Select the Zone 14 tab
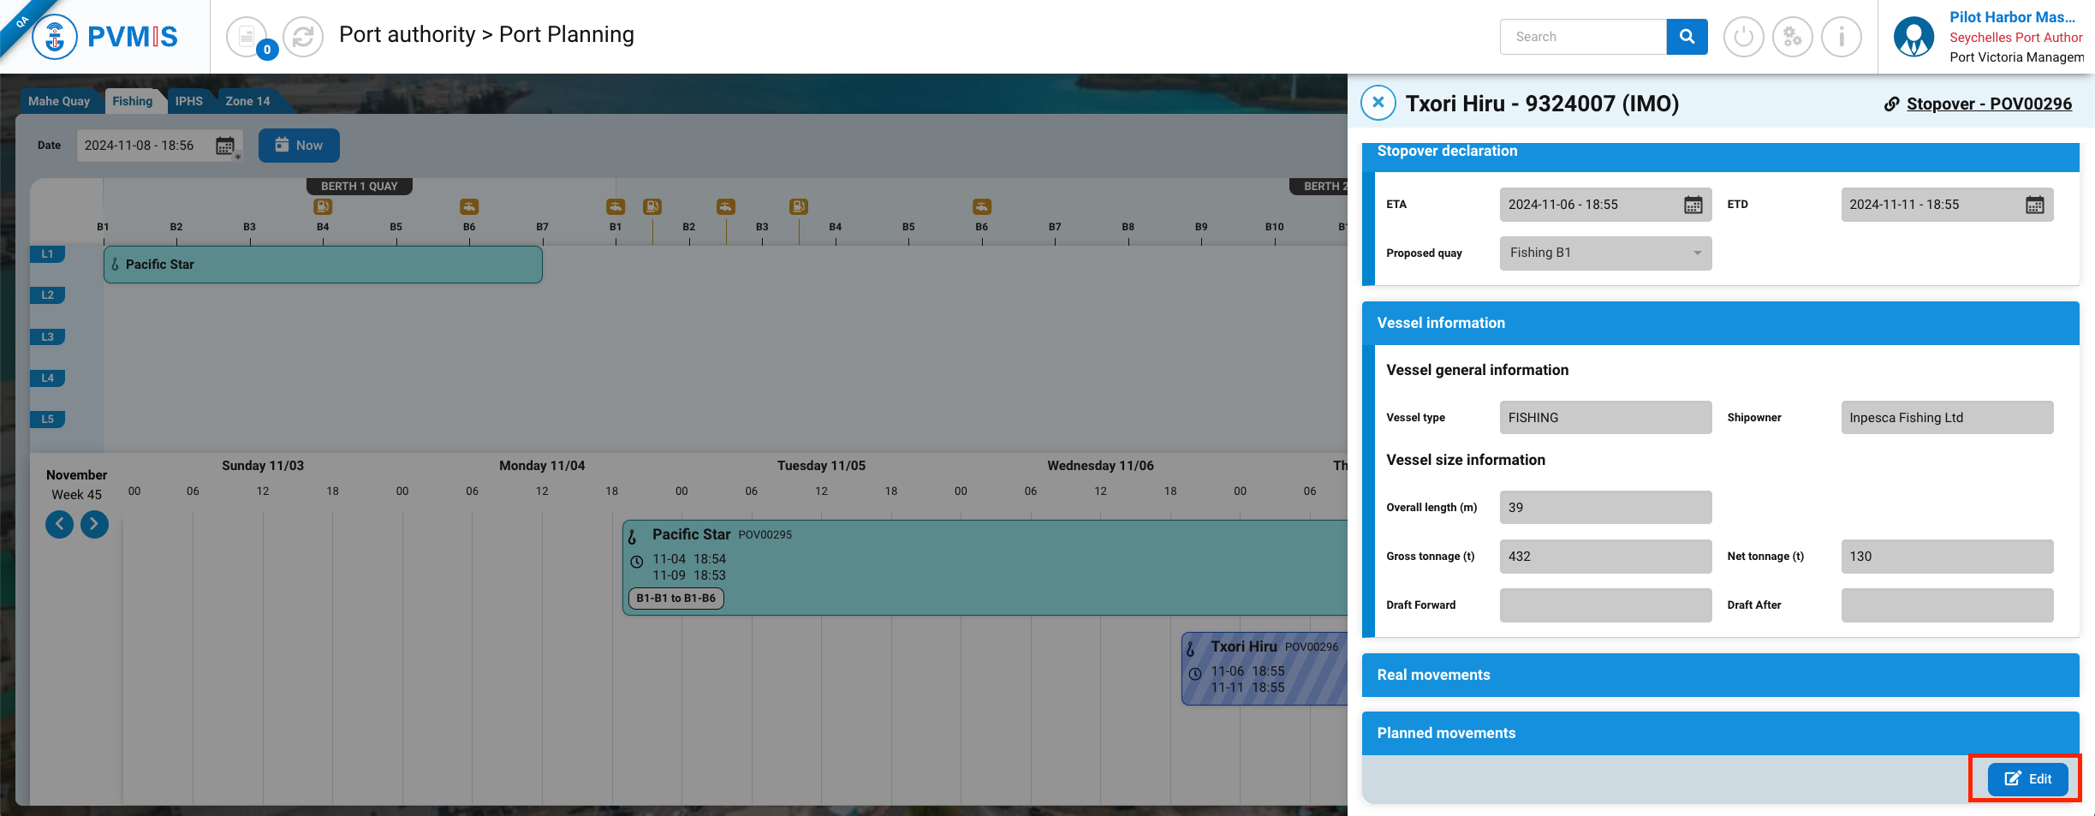 tap(247, 101)
